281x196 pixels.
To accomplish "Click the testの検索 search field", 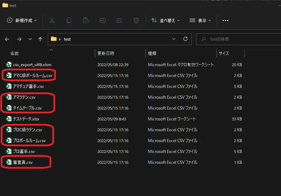I will [239, 39].
